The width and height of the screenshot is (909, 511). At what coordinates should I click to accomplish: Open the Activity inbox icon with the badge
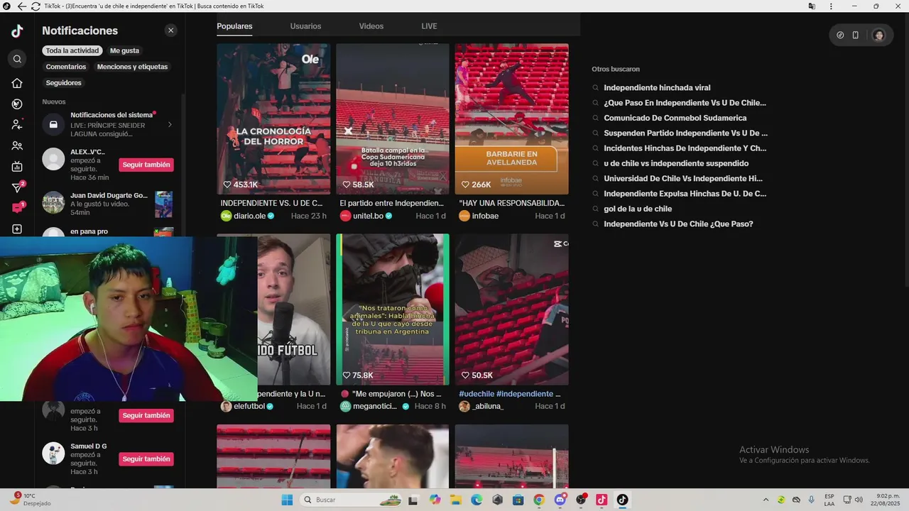(18, 208)
